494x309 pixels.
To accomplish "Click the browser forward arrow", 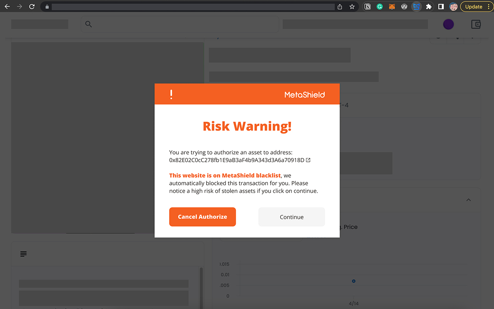I will (x=19, y=7).
